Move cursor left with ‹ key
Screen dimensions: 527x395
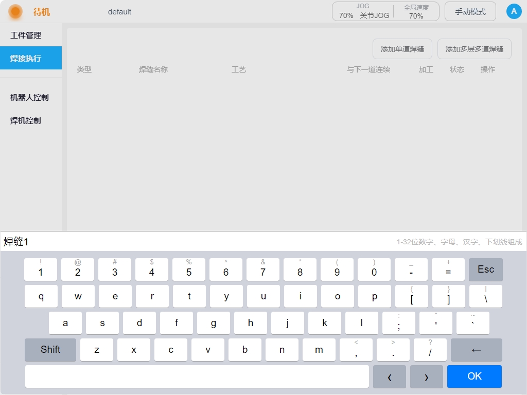click(x=389, y=377)
